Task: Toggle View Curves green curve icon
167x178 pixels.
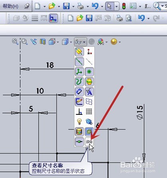Action: coord(80,82)
